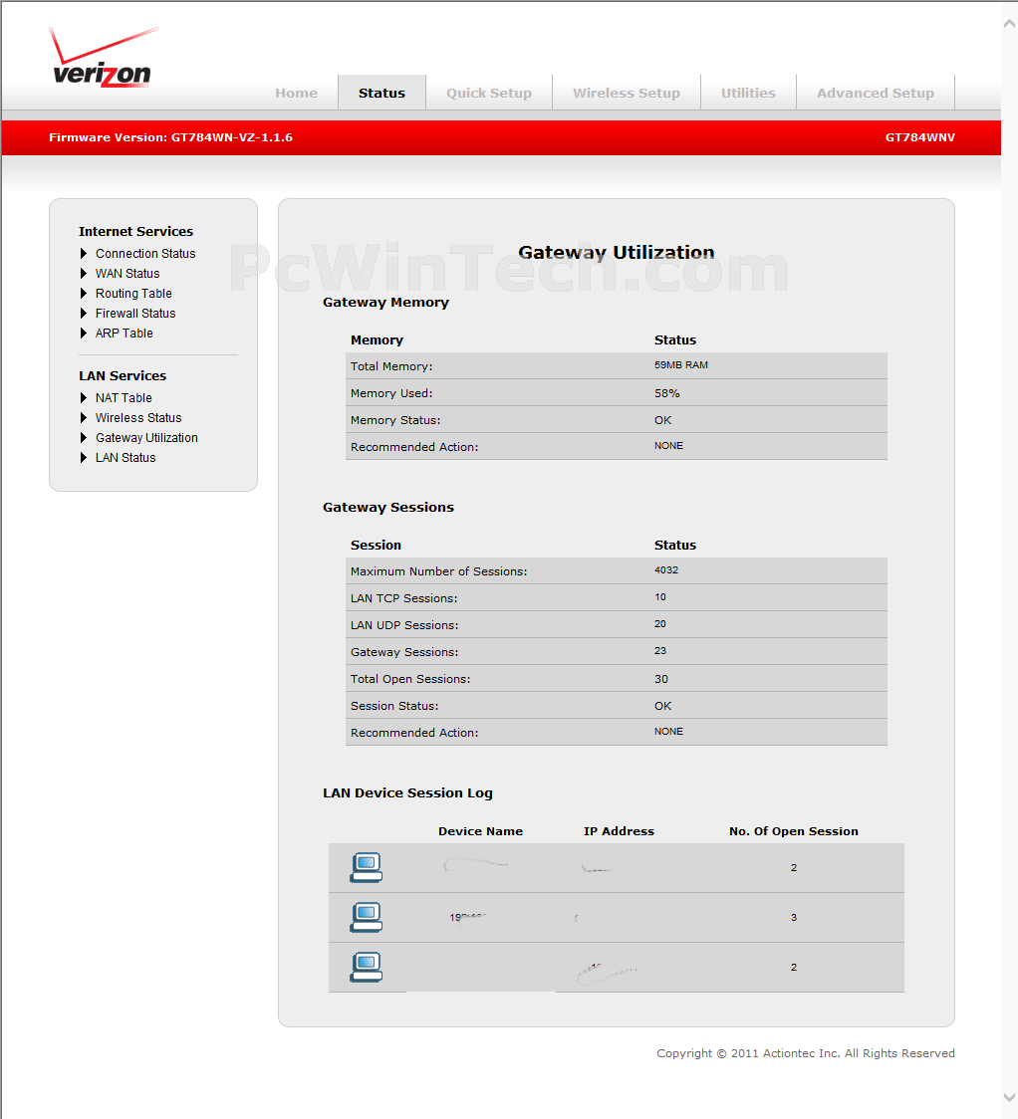Click the arrow beside Routing Table
The height and width of the screenshot is (1119, 1018).
[84, 294]
